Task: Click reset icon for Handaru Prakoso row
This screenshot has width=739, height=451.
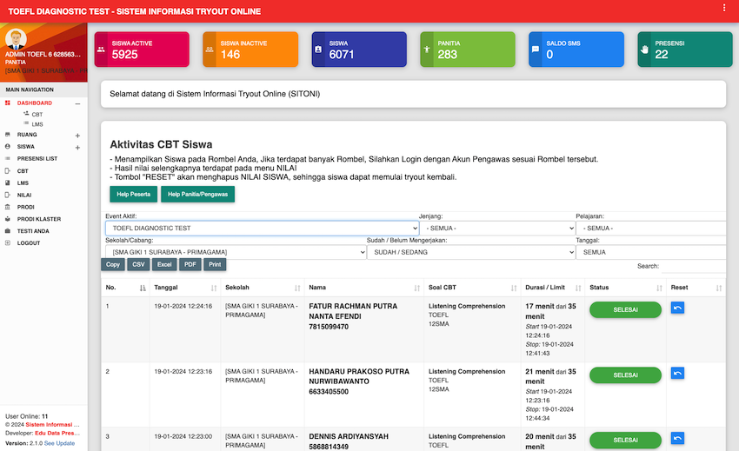Action: [677, 373]
